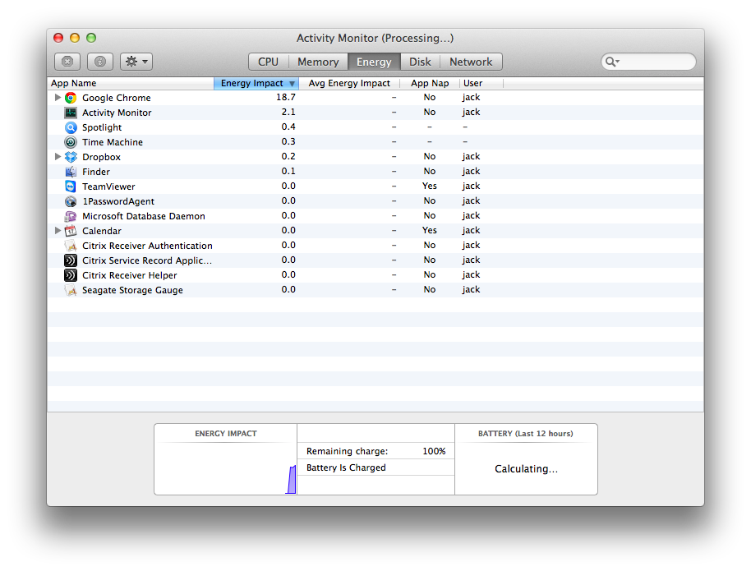Select the Activity Monitor row name
This screenshot has width=751, height=571.
click(117, 113)
